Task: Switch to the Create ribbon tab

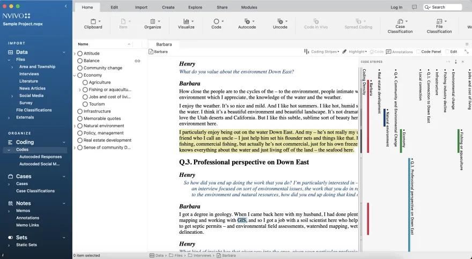Action: coord(168,7)
